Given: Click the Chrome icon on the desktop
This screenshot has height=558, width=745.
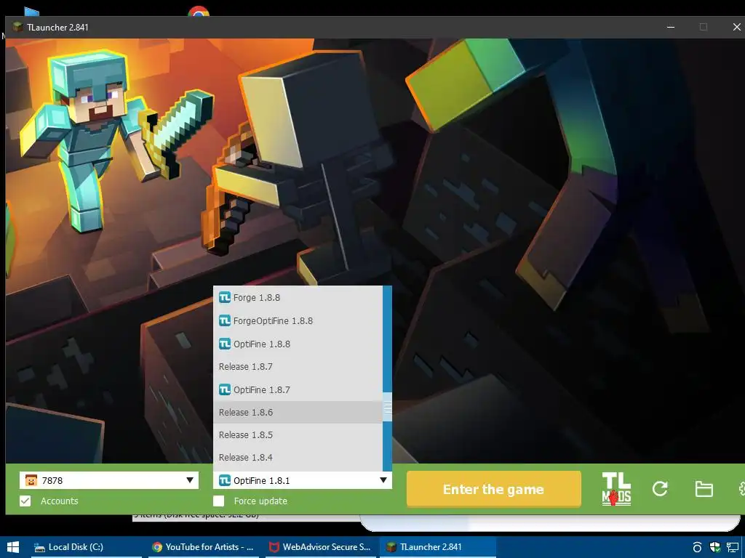Looking at the screenshot, I should coord(199,12).
